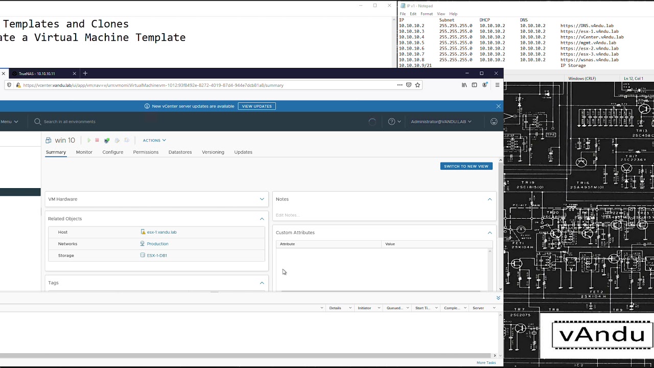654x368 pixels.
Task: Open the Permissions tab
Action: 146,152
